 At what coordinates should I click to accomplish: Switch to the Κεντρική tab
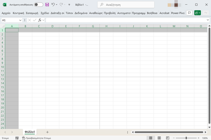18,13
